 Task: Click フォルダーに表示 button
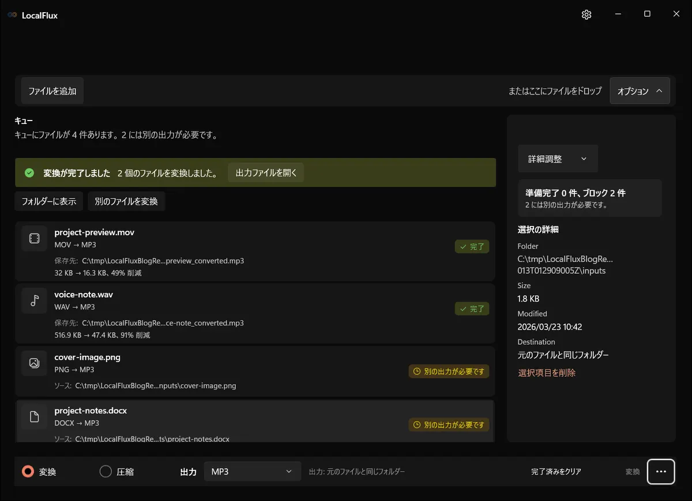49,202
